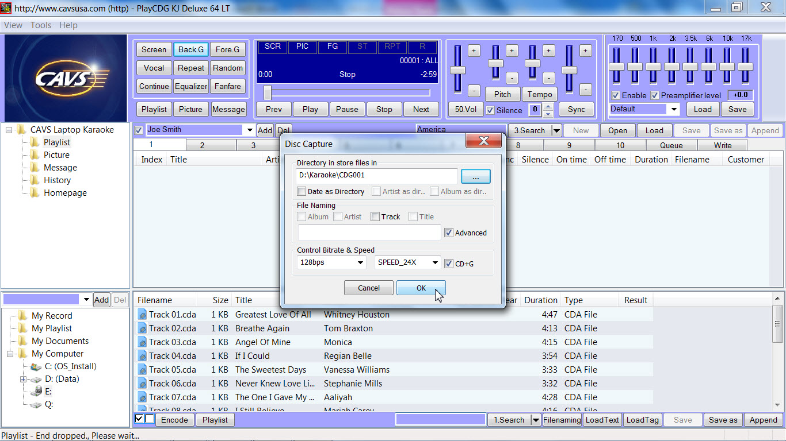
Task: Click the Encode button
Action: pyautogui.click(x=174, y=420)
